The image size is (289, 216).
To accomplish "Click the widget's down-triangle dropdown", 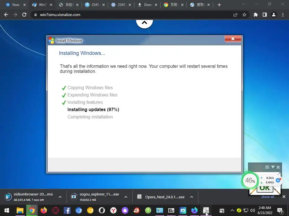I will tap(273, 167).
